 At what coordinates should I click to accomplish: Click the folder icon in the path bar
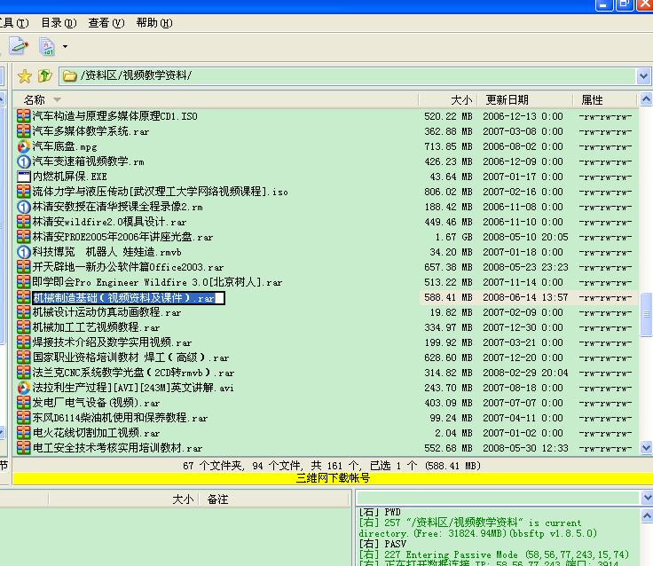[x=69, y=75]
